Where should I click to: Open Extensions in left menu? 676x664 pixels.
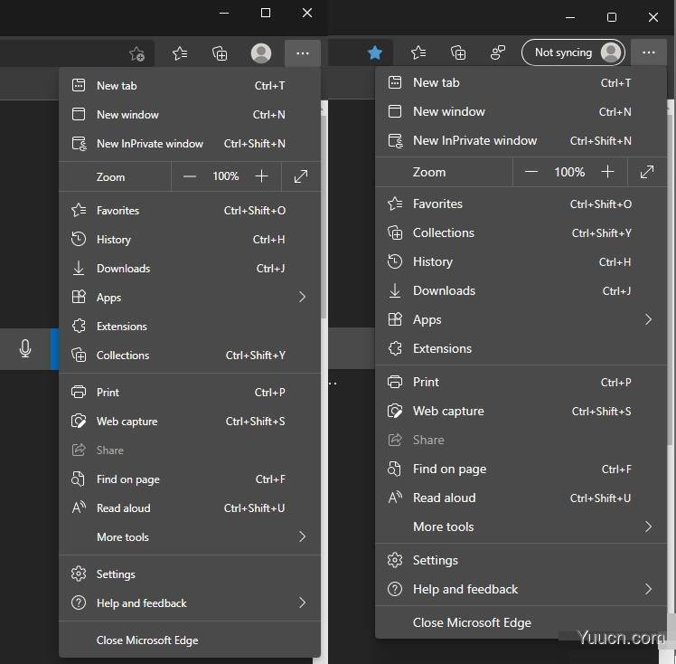[x=190, y=326]
